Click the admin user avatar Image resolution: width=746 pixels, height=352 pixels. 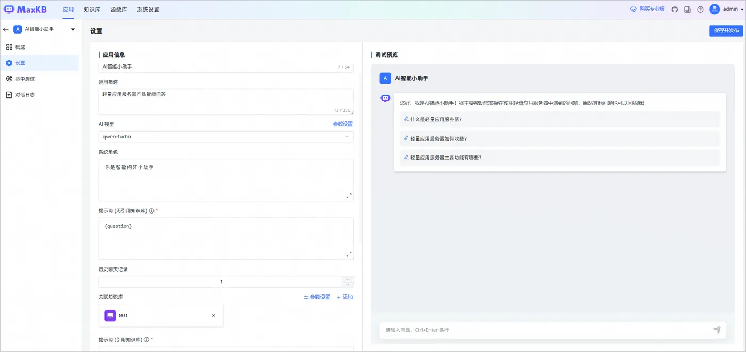pos(715,9)
